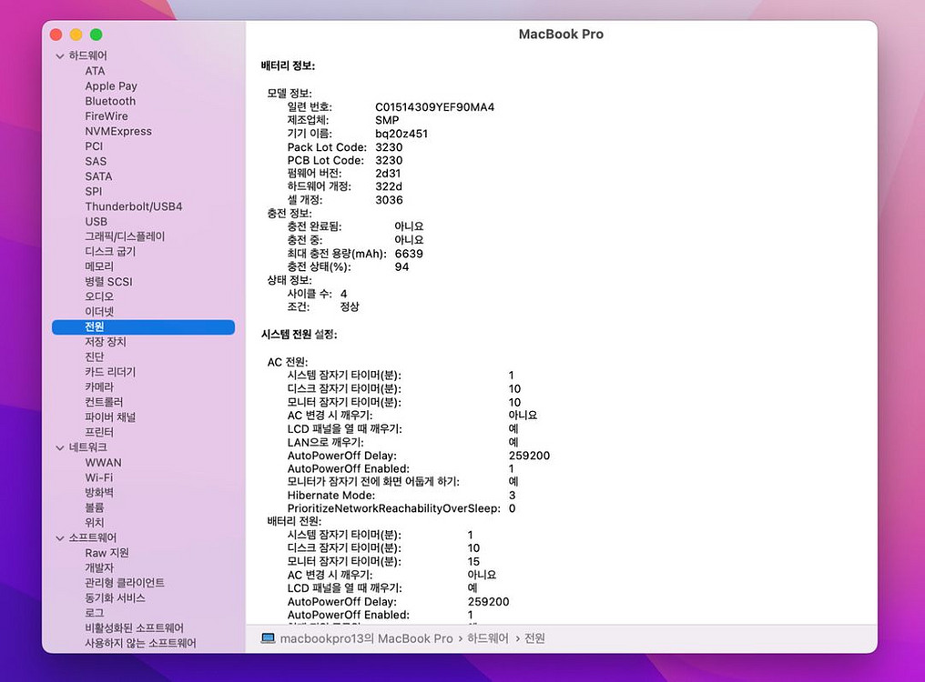This screenshot has height=682, width=925.
Task: Click the 네트워크 section label
Action: pyautogui.click(x=88, y=447)
